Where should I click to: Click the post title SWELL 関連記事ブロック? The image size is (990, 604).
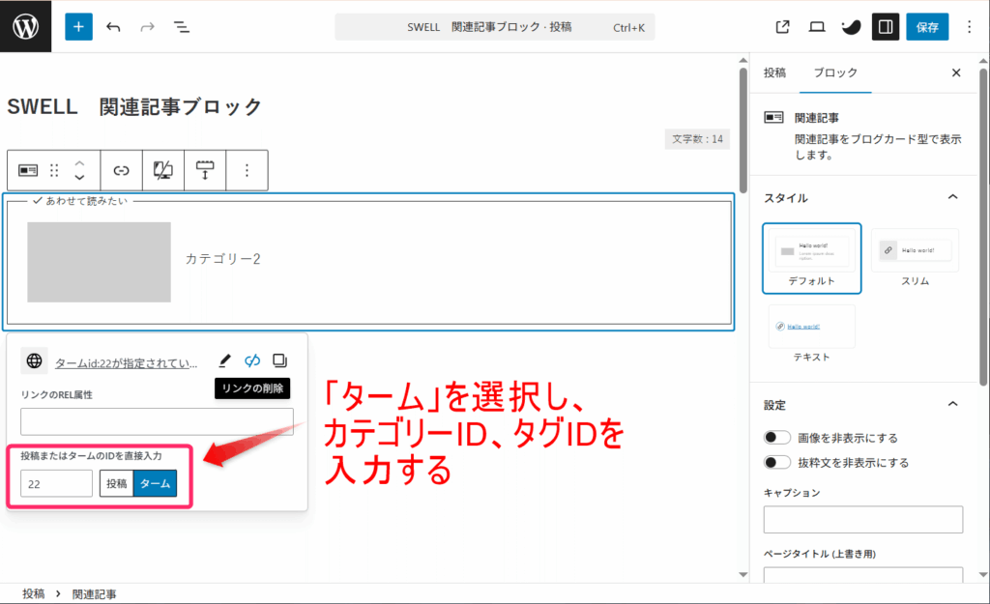tap(133, 106)
